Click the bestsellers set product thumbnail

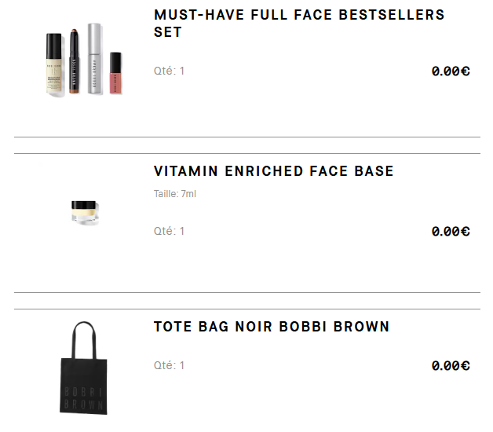[x=84, y=59]
